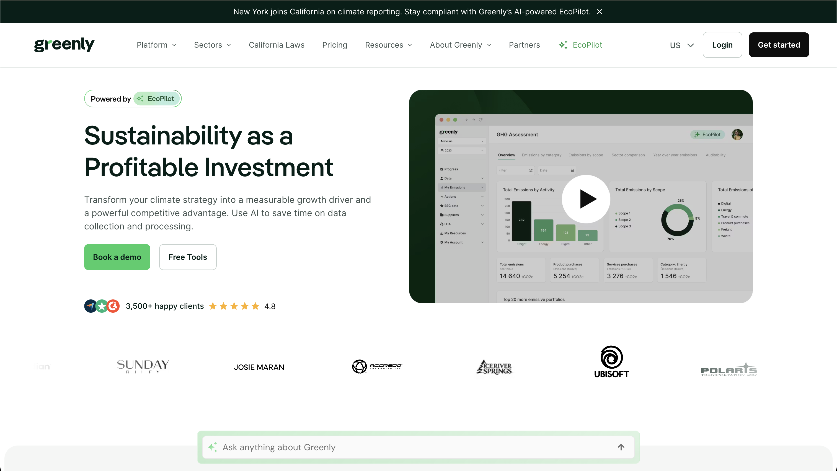Expand the Sectors dropdown
Screen dimensions: 837x471
[x=213, y=45]
